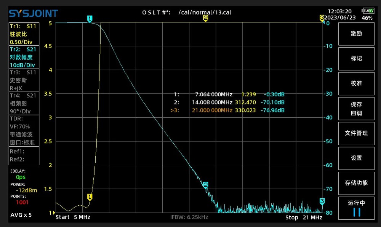Image resolution: width=381 pixels, height=227 pixels.
Task: Click the 12:03:20 clock display
Action: tap(339, 11)
